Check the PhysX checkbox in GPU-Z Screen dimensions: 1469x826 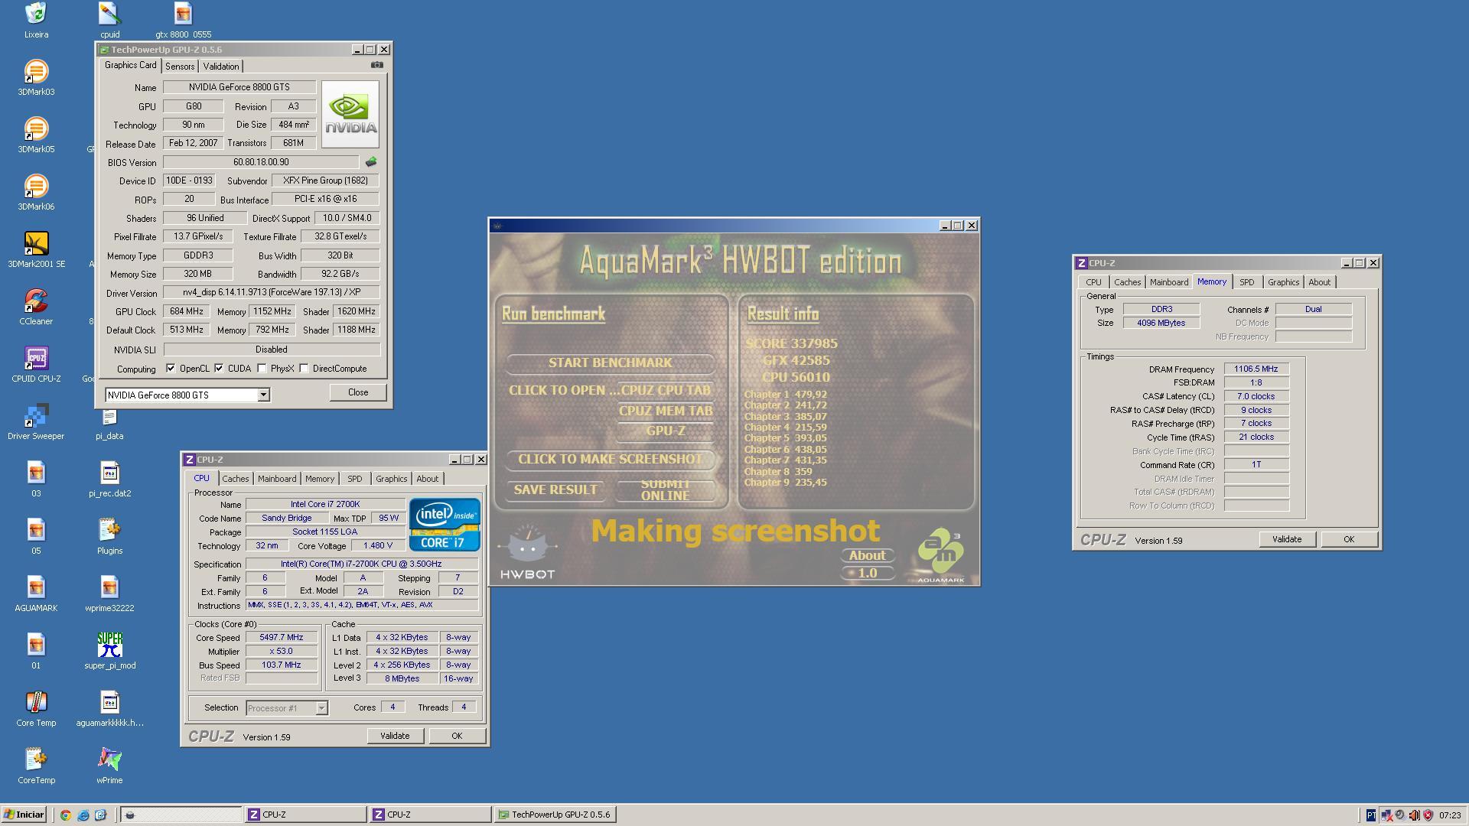click(262, 368)
